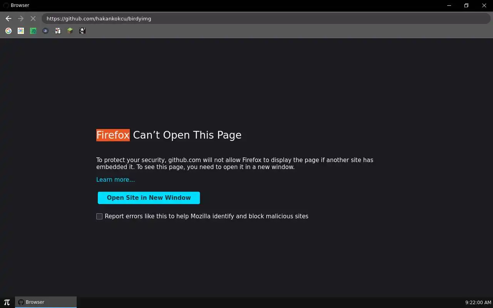Open the black skull-creature bookmark
493x308 pixels.
(82, 31)
